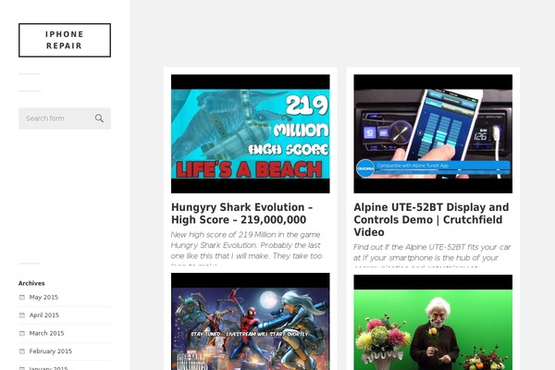This screenshot has width=555, height=370.
Task: Click excerpt 'Find out if the Alpine UTE-52BT'
Action: [x=432, y=255]
